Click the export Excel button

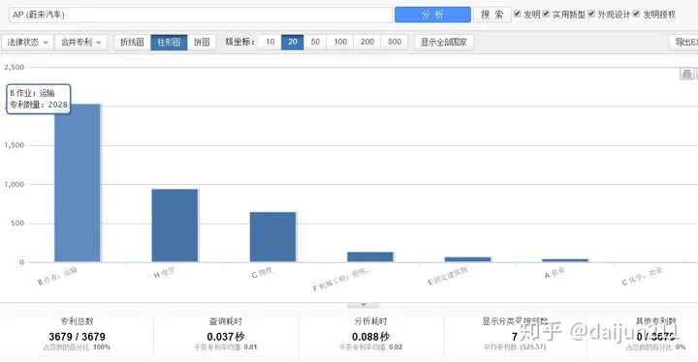684,43
